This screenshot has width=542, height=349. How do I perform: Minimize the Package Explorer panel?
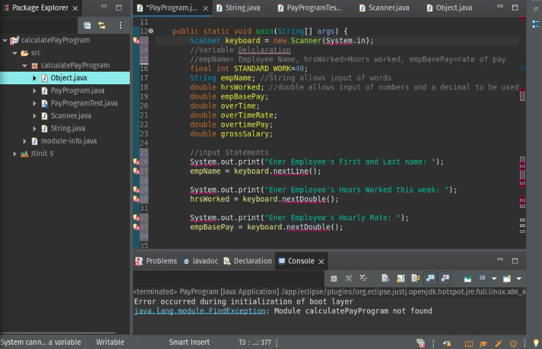click(104, 7)
